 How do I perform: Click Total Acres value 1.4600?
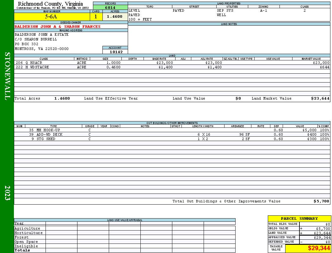point(62,98)
